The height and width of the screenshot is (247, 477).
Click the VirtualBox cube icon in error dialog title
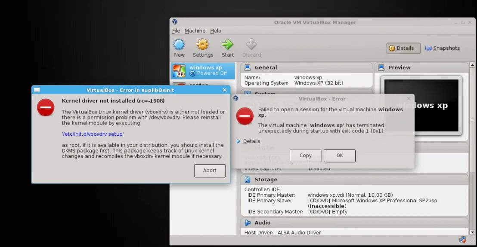[236, 98]
